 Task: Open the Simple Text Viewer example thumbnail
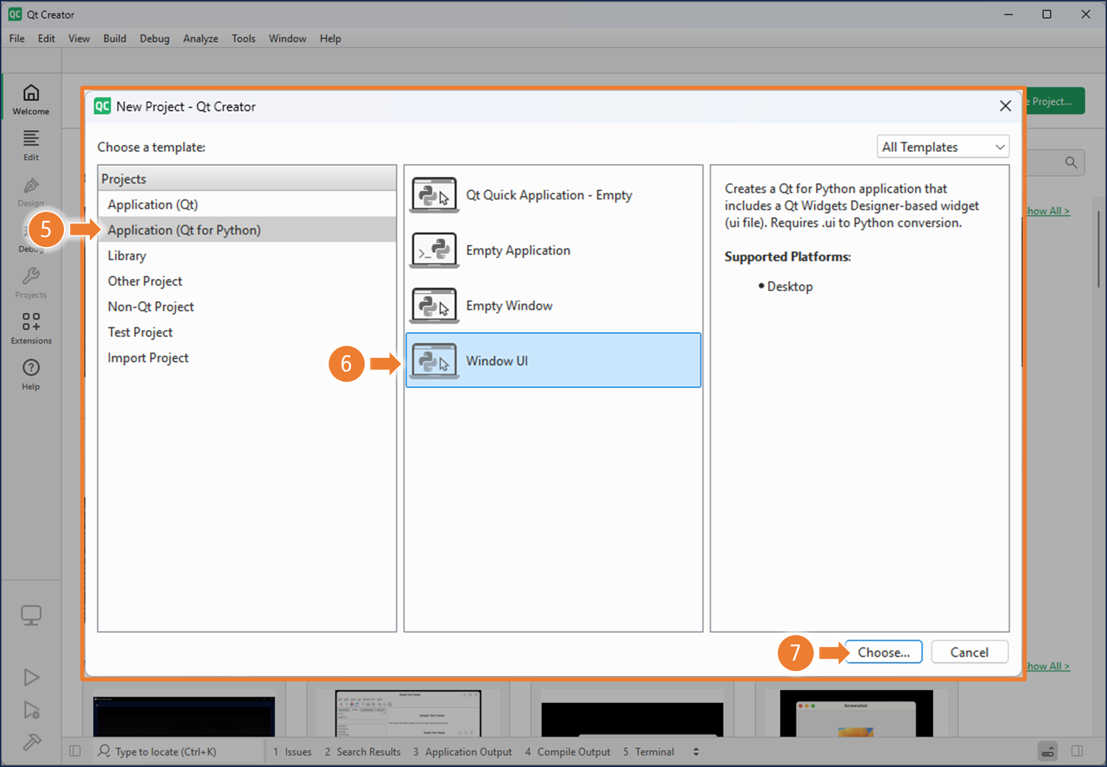408,713
